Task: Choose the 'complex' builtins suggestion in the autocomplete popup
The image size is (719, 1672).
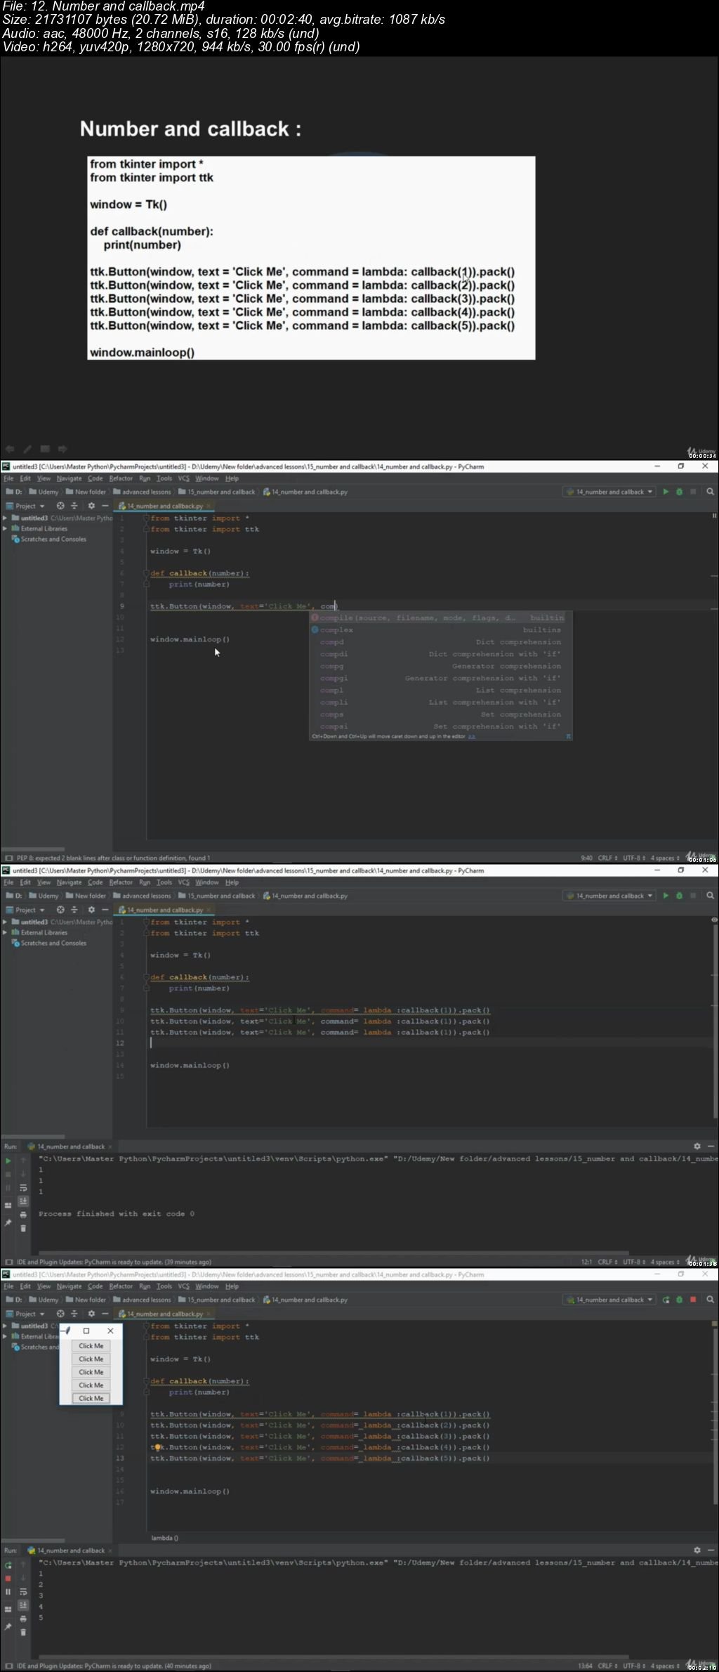Action: (x=441, y=630)
